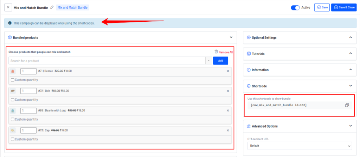Collapse the Bundled products section
The width and height of the screenshot is (360, 157).
[231, 37]
